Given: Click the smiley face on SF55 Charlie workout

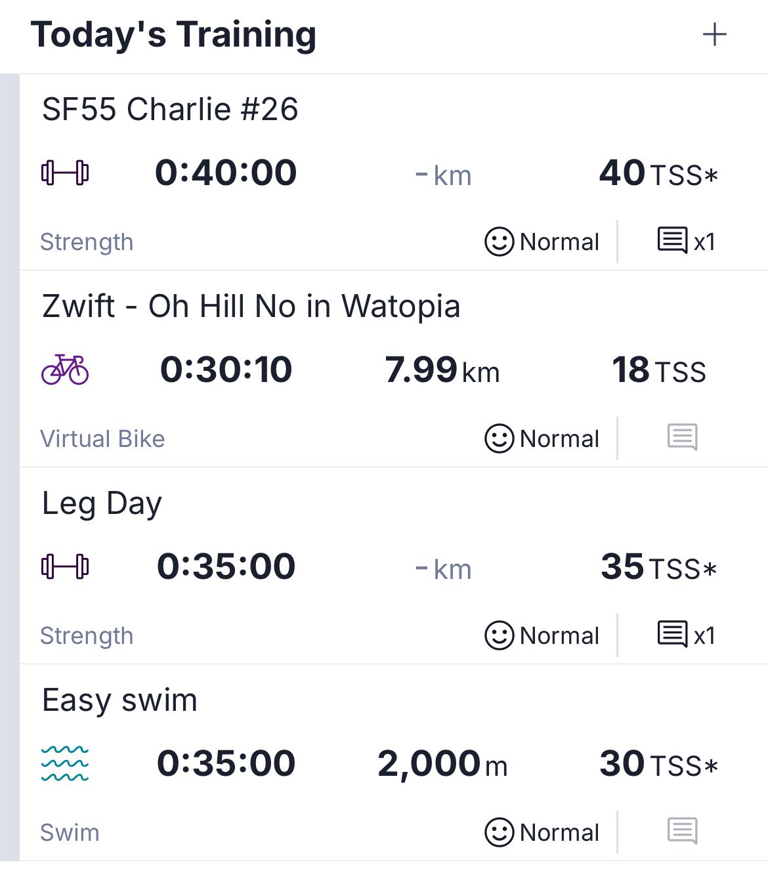Looking at the screenshot, I should (x=499, y=242).
